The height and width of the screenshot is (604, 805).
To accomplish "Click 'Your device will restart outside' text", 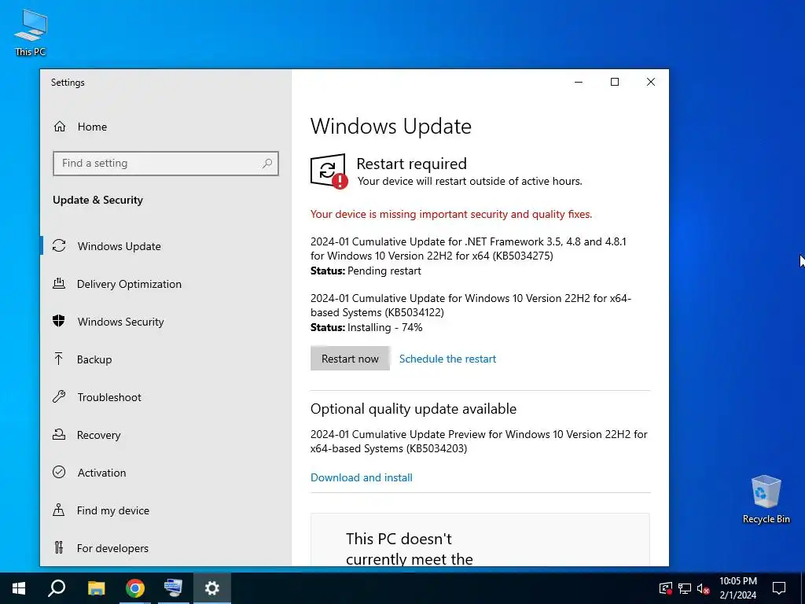I will click(470, 181).
